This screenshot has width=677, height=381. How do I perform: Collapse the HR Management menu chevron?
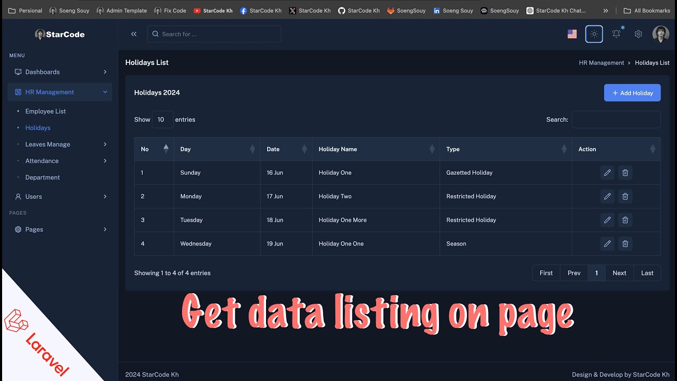[105, 92]
